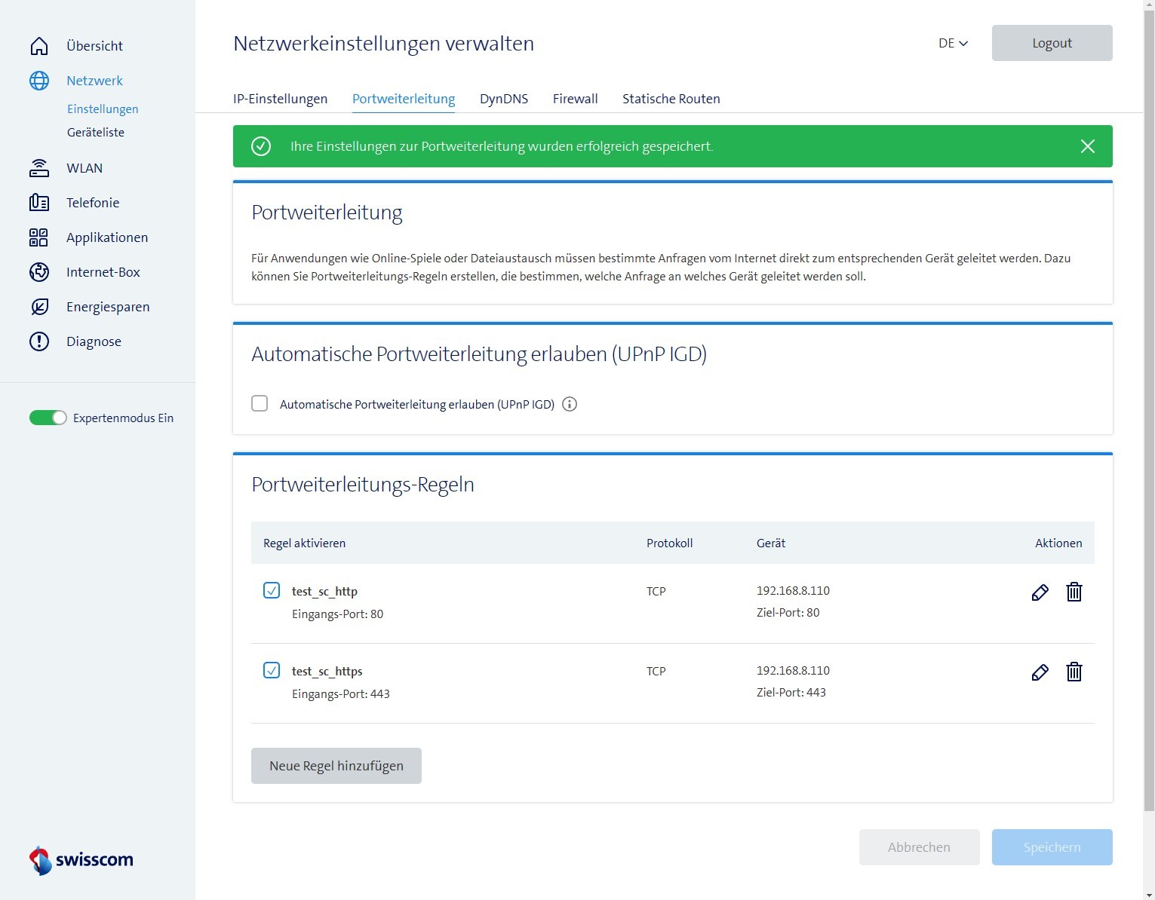This screenshot has height=900, width=1155.
Task: Edit the test_sc_https rule with the pencil icon
Action: [x=1040, y=672]
